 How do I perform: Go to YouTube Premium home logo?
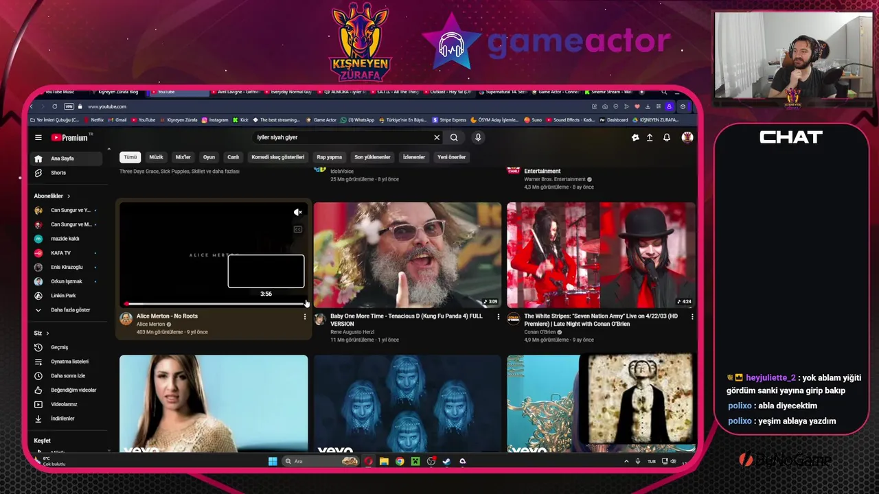pos(69,137)
